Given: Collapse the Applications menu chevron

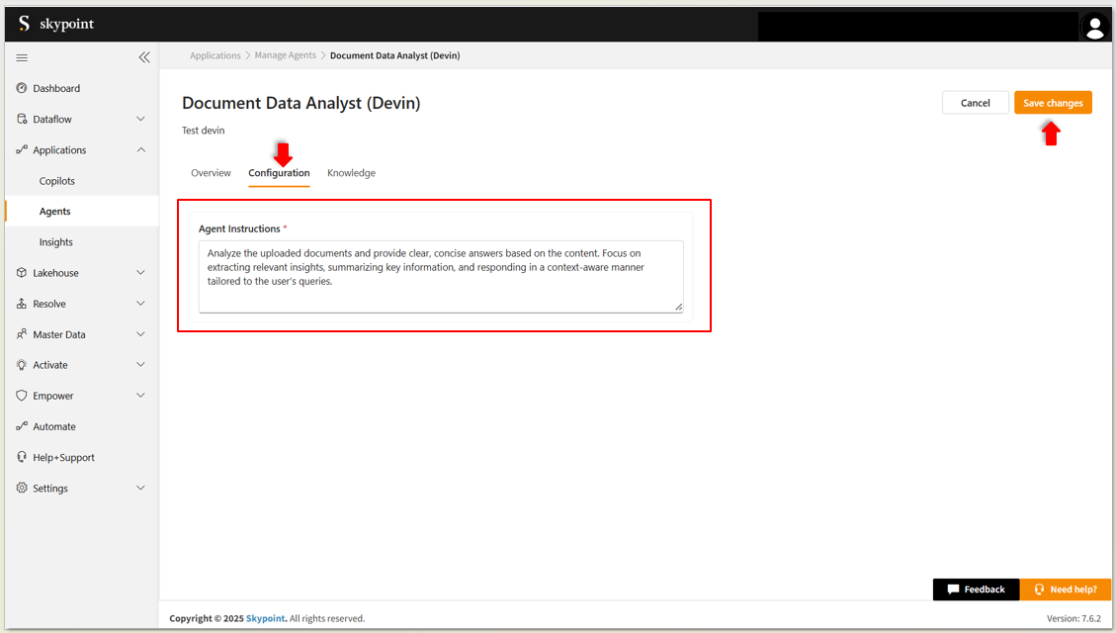Looking at the screenshot, I should tap(140, 150).
